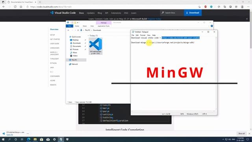
Task: Open Application Tools tab in File Explorer
Action: (x=104, y=26)
